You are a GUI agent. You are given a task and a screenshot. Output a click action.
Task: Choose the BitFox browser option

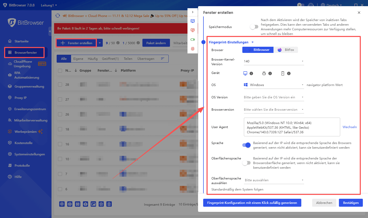click(286, 50)
